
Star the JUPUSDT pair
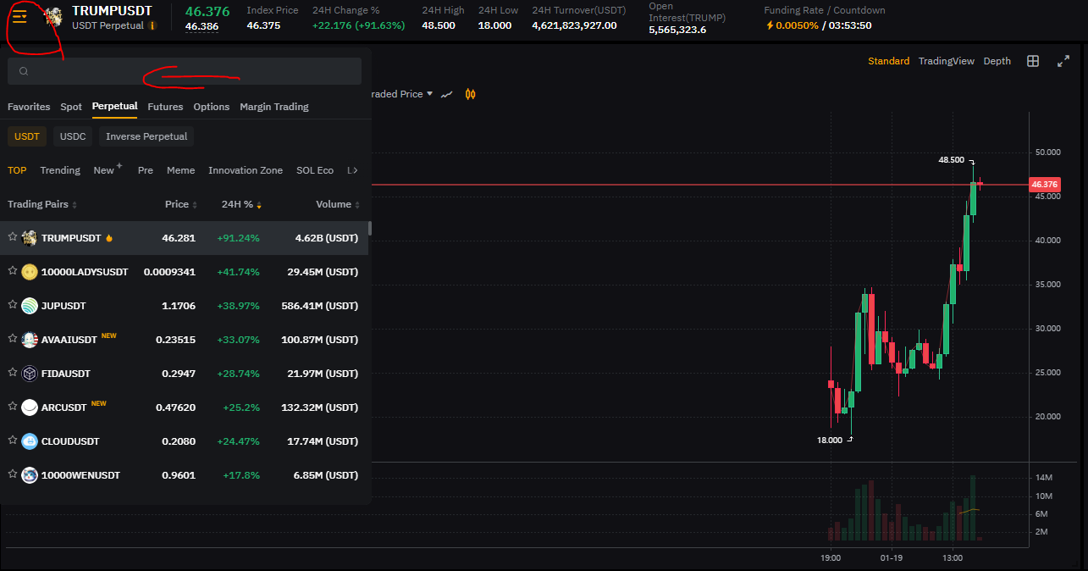13,305
